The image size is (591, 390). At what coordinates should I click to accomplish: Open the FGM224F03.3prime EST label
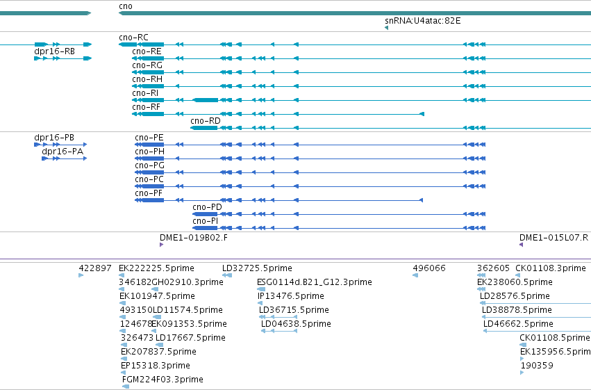163,380
